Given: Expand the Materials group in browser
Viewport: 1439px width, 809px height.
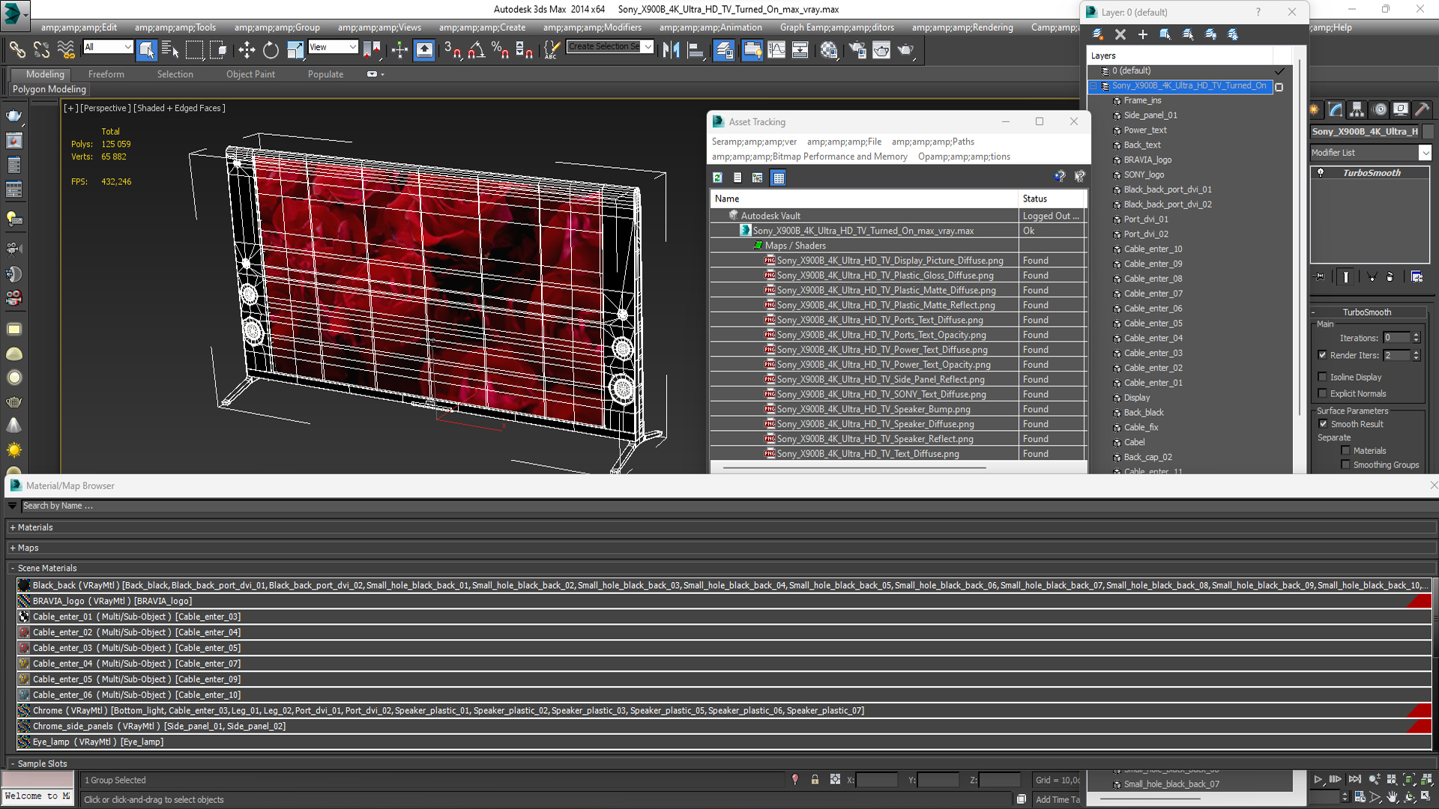Looking at the screenshot, I should 13,527.
